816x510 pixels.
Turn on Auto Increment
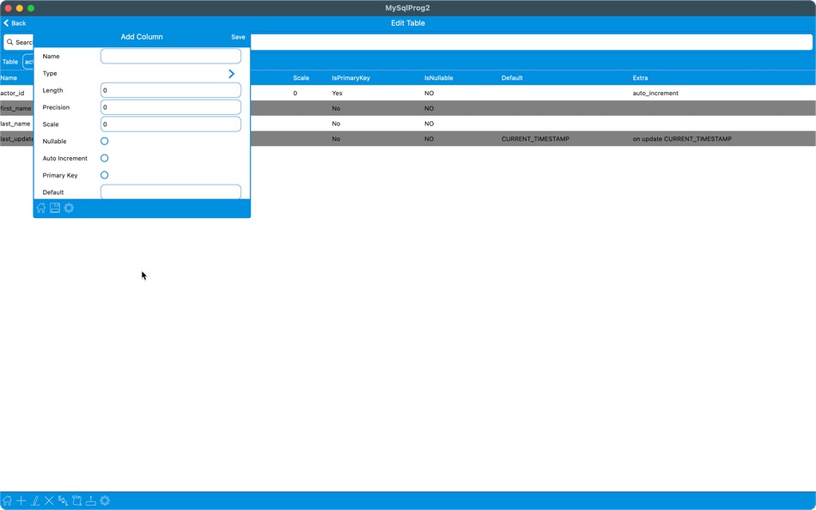[x=104, y=158]
